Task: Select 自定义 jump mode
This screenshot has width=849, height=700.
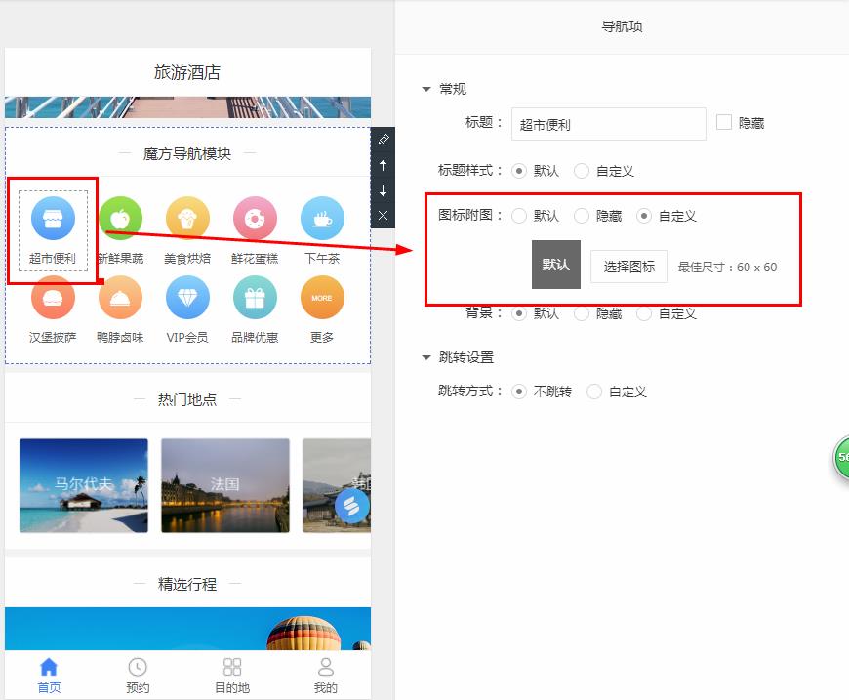Action: point(594,391)
